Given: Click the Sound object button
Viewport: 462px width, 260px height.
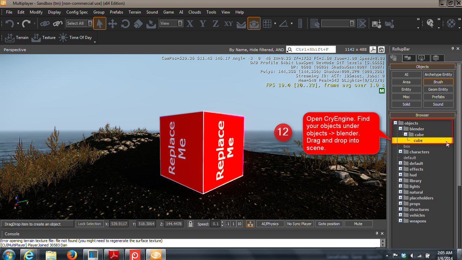Looking at the screenshot, I should [438, 104].
